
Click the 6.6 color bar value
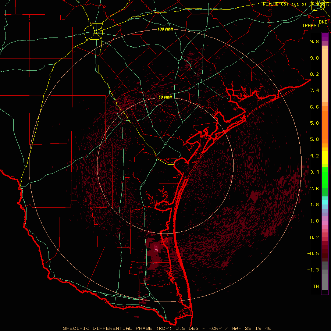314,107
